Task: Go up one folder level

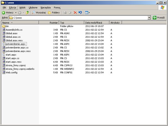Action: click(27, 12)
